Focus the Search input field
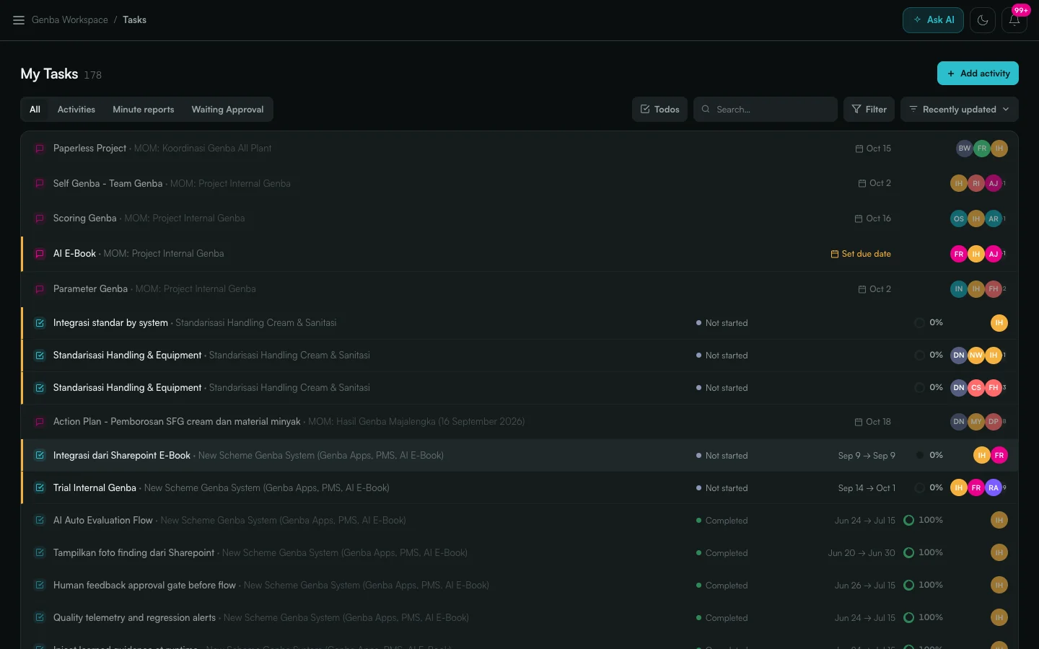This screenshot has width=1039, height=649. 766,110
